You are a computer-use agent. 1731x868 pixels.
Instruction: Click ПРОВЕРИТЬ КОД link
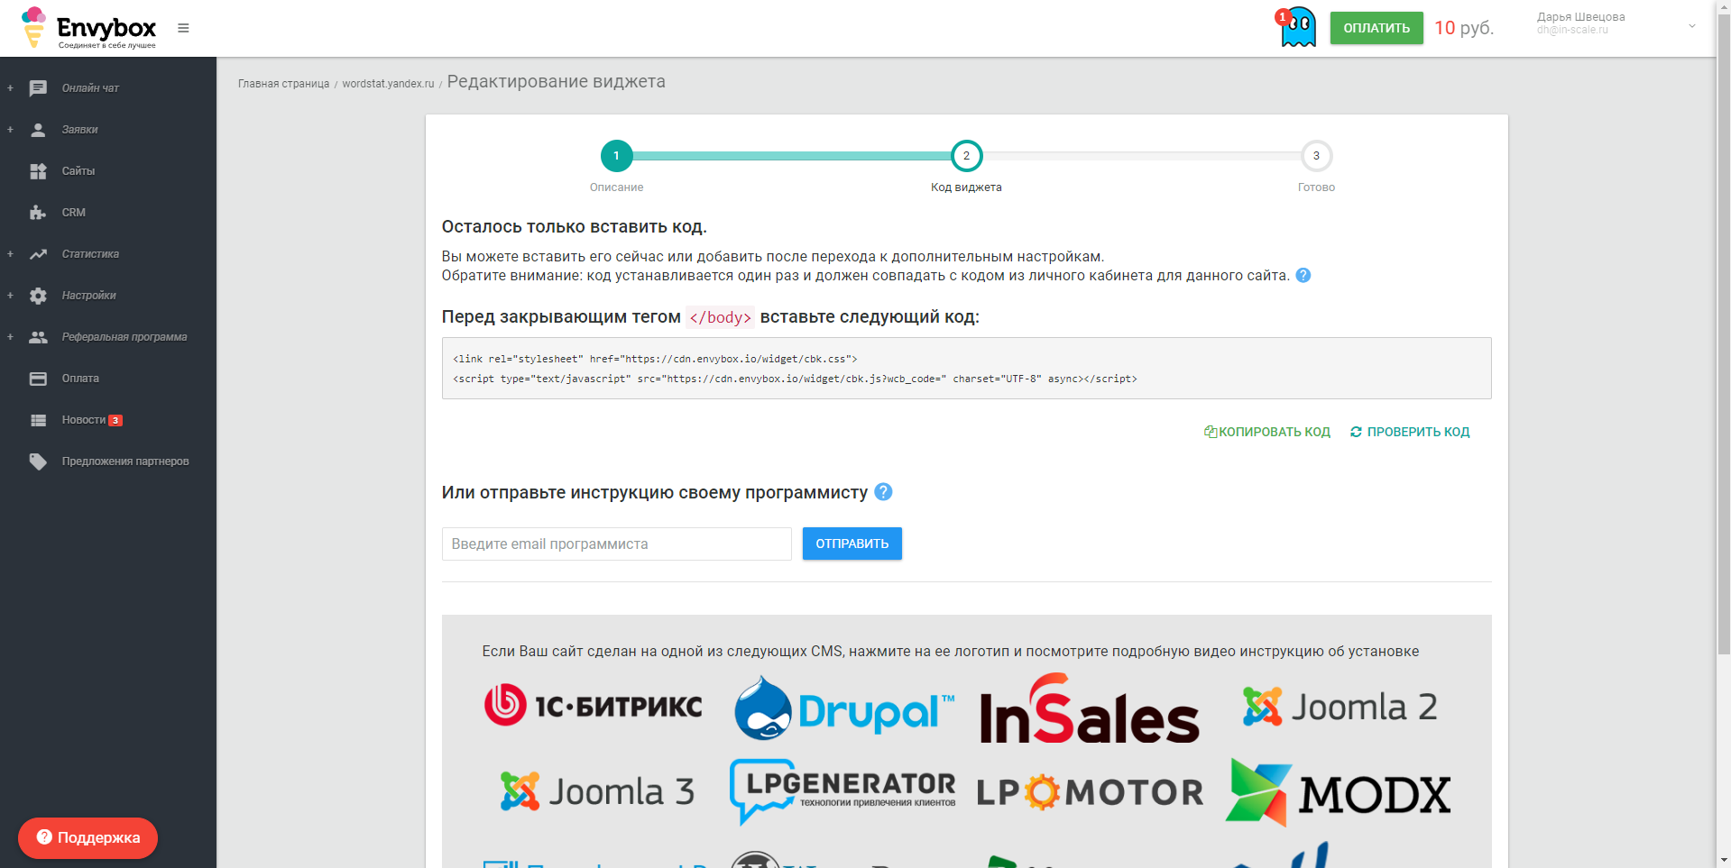1410,432
